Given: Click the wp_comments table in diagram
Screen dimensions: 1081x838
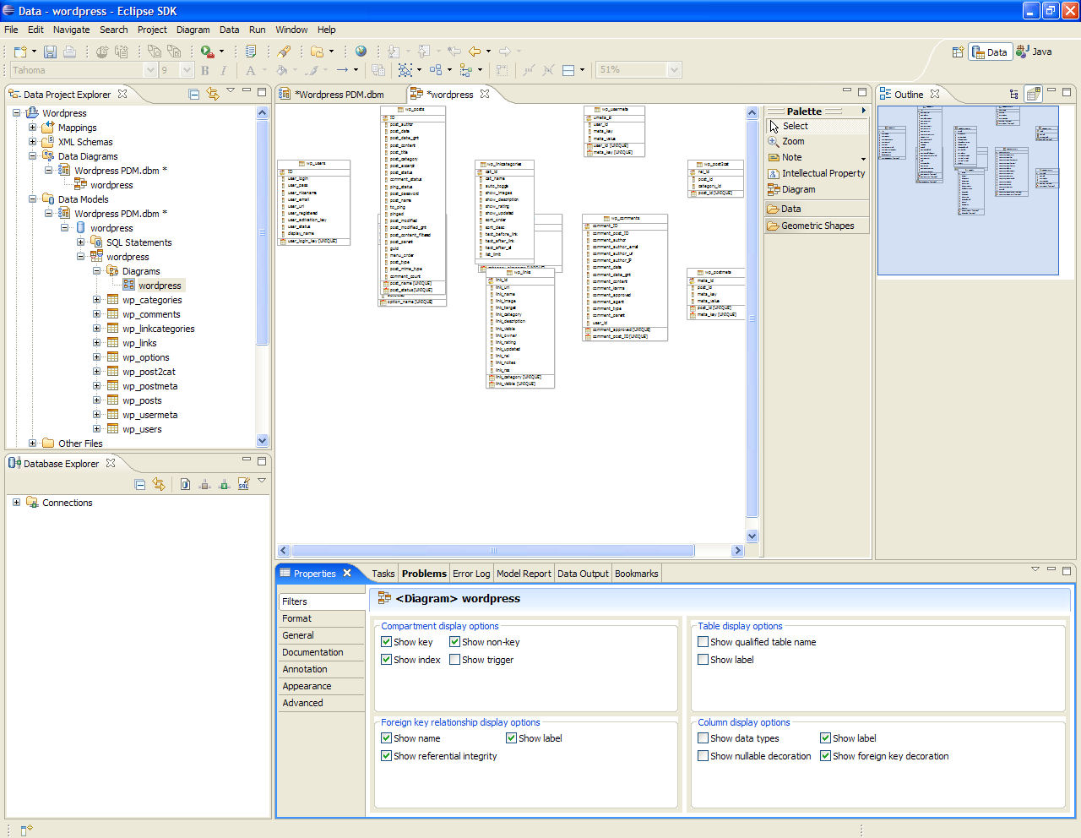Looking at the screenshot, I should pos(625,278).
